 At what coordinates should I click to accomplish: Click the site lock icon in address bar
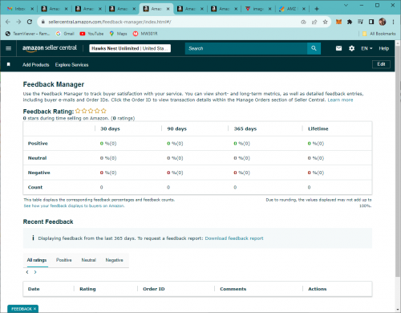(43, 22)
